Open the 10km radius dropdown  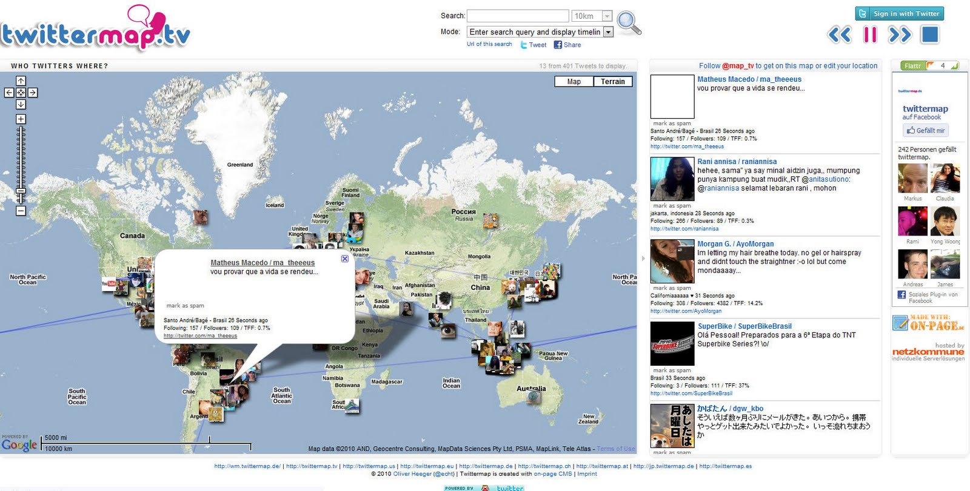click(592, 16)
